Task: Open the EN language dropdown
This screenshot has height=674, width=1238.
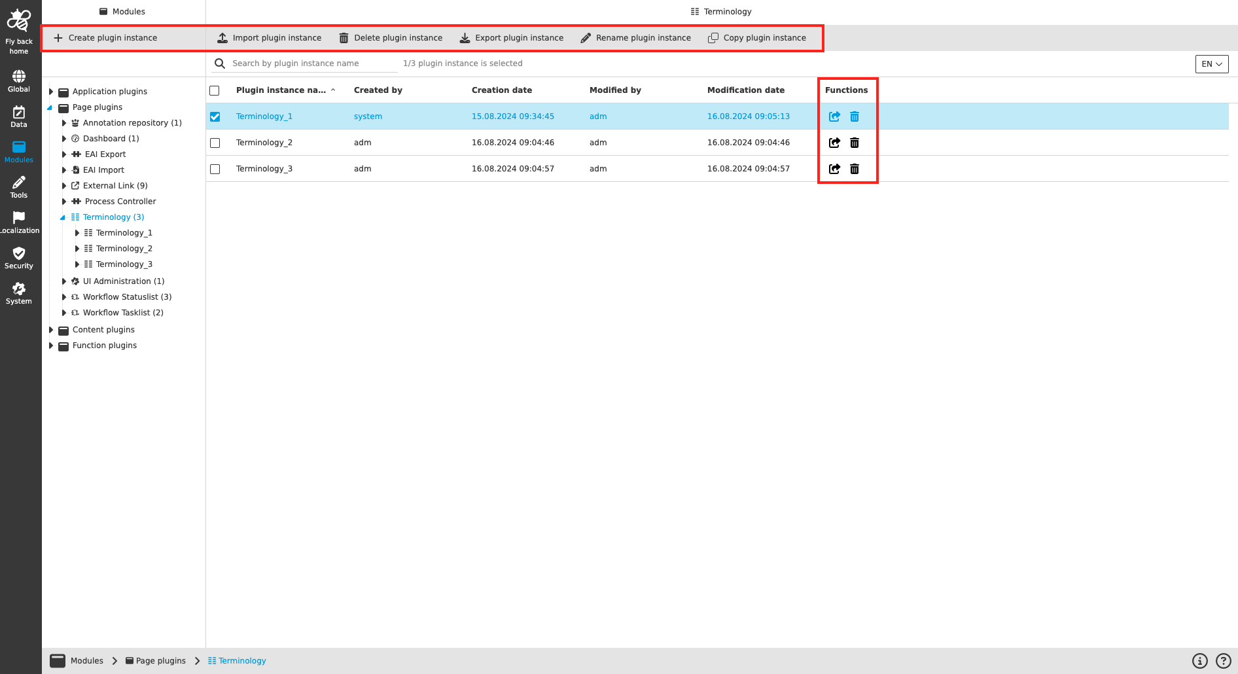Action: pos(1211,64)
